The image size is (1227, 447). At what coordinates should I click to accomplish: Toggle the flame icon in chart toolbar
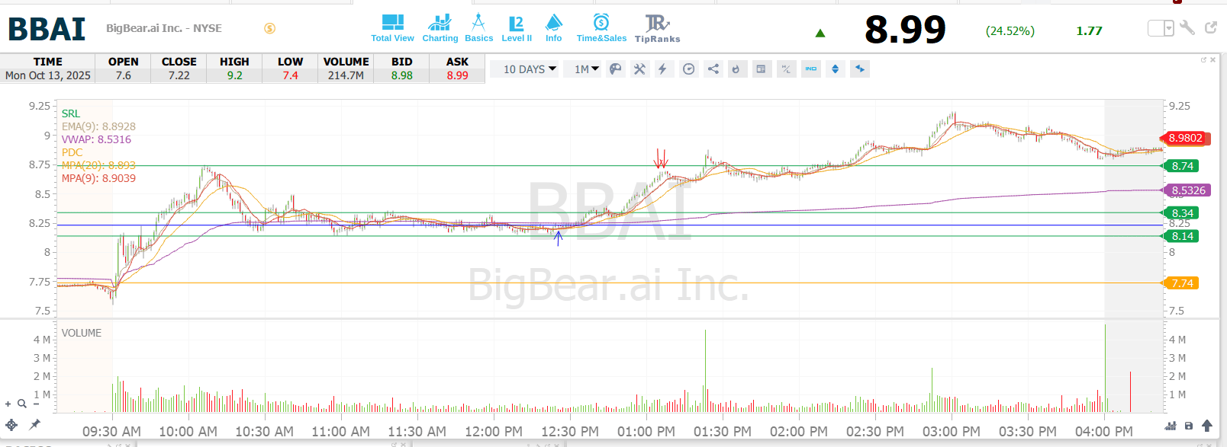click(x=736, y=69)
